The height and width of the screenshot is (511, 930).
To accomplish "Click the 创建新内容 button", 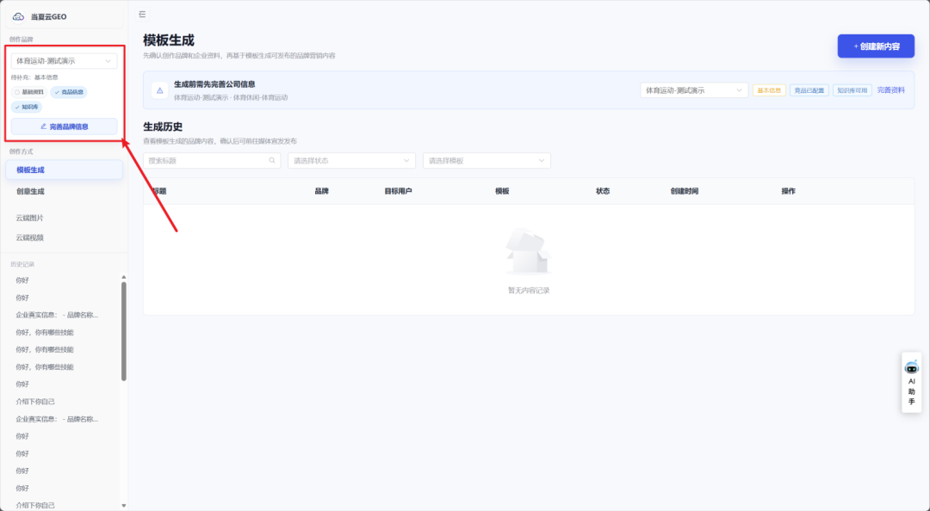I will point(876,46).
